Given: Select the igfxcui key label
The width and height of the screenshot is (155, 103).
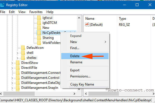Looking at the screenshot, I should [x=47, y=18].
